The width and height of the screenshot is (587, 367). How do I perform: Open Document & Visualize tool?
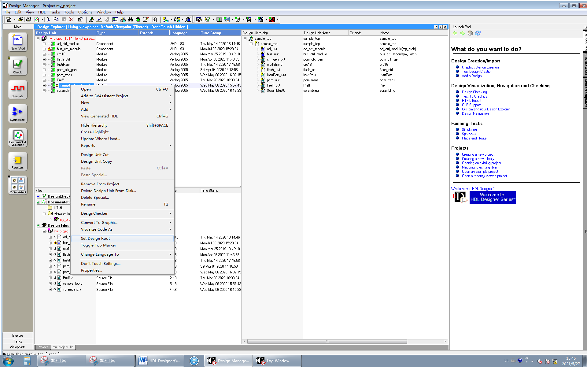click(x=17, y=137)
